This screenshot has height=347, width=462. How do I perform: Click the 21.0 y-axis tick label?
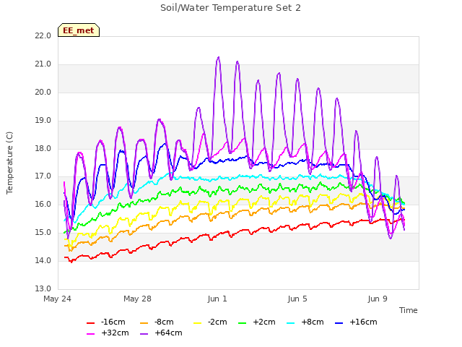click(43, 64)
